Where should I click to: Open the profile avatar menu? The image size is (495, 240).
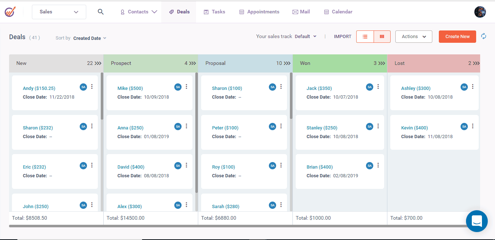coord(480,12)
